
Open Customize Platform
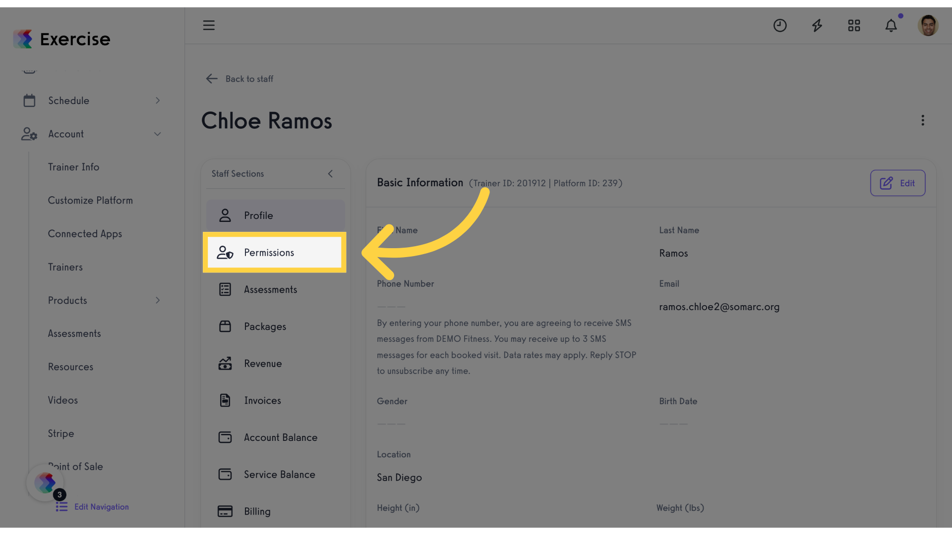point(90,200)
